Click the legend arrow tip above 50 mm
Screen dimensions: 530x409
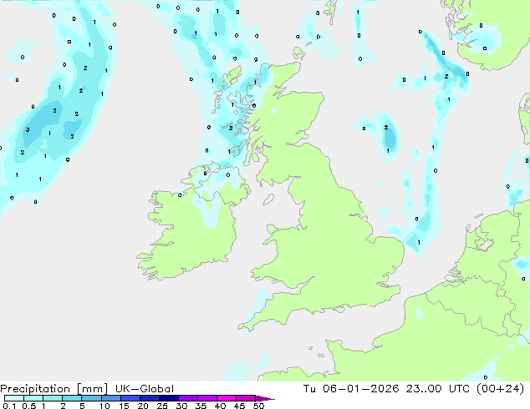265,398
